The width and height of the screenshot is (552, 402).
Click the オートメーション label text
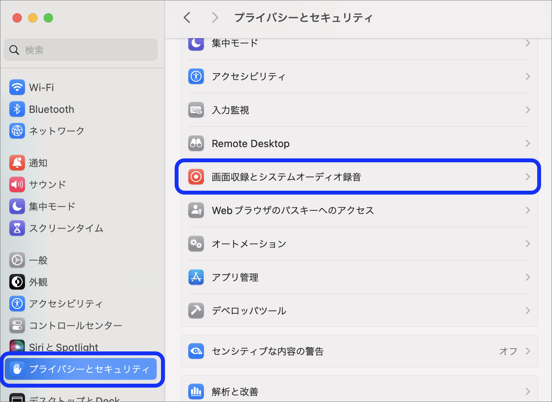pyautogui.click(x=249, y=244)
